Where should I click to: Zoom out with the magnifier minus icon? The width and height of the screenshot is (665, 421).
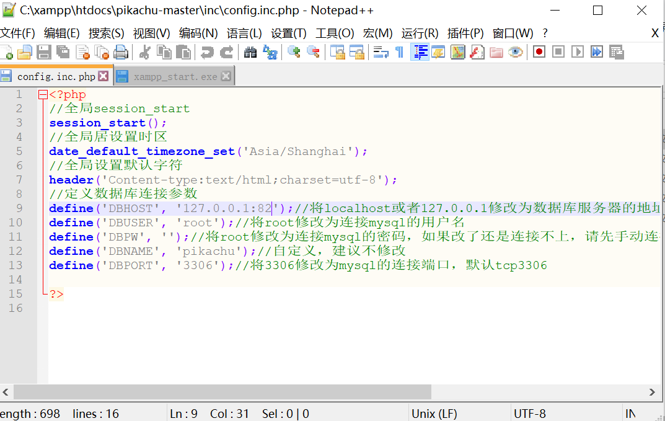click(313, 52)
